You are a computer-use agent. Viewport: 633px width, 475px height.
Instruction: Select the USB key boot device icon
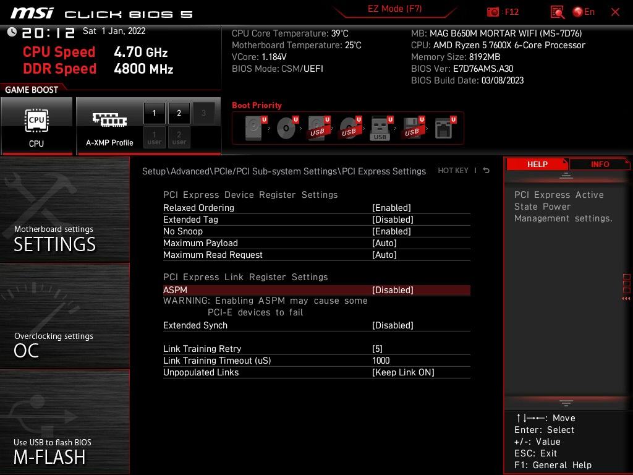coord(381,128)
